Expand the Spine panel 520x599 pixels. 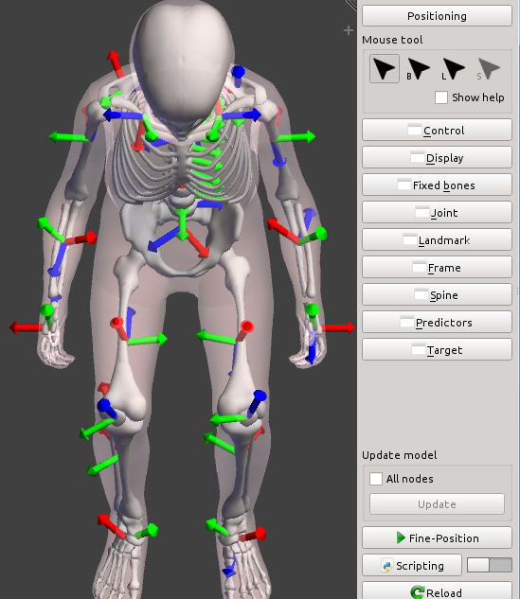pos(437,294)
